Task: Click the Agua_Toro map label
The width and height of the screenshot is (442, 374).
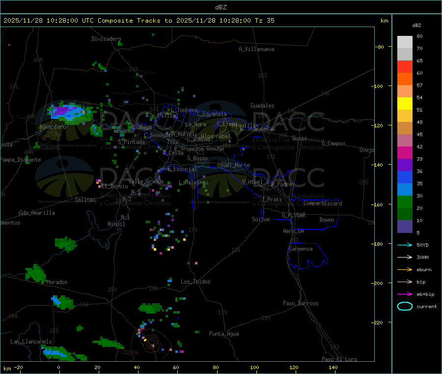Action: click(53, 127)
